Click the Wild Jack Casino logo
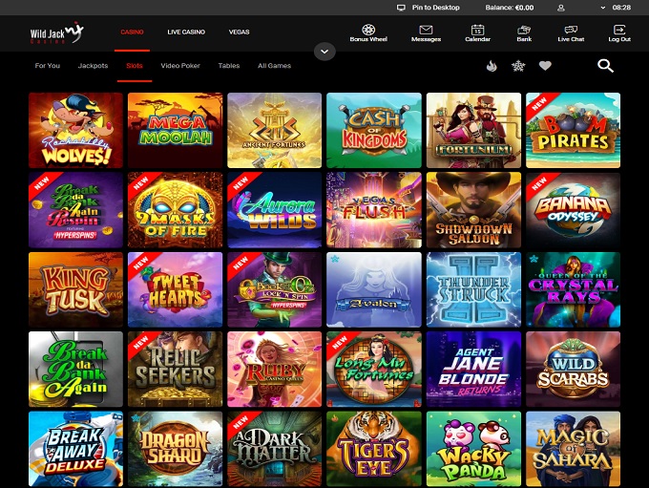649x488 pixels. [x=56, y=33]
